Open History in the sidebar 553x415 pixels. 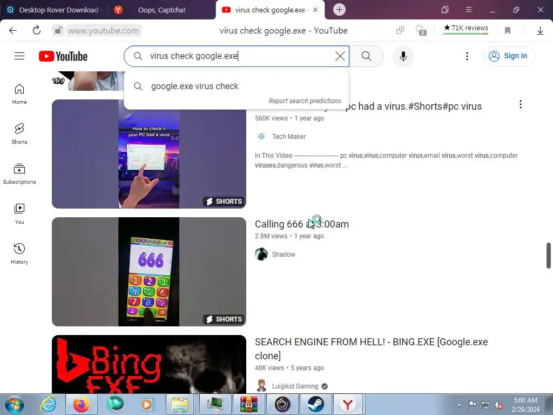(19, 254)
